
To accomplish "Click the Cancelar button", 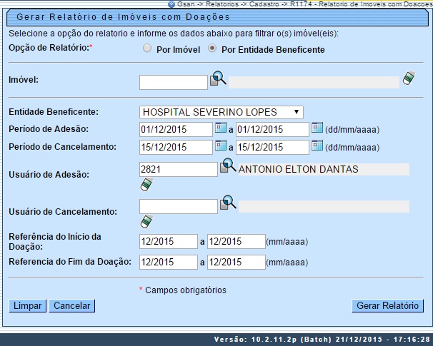I will click(71, 306).
